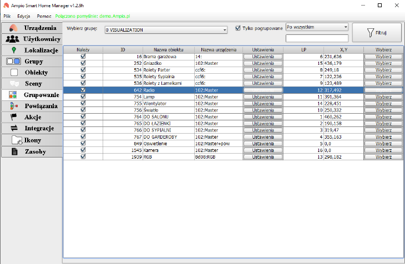
Task: Open the Obiekty objects section
Action: (x=32, y=73)
